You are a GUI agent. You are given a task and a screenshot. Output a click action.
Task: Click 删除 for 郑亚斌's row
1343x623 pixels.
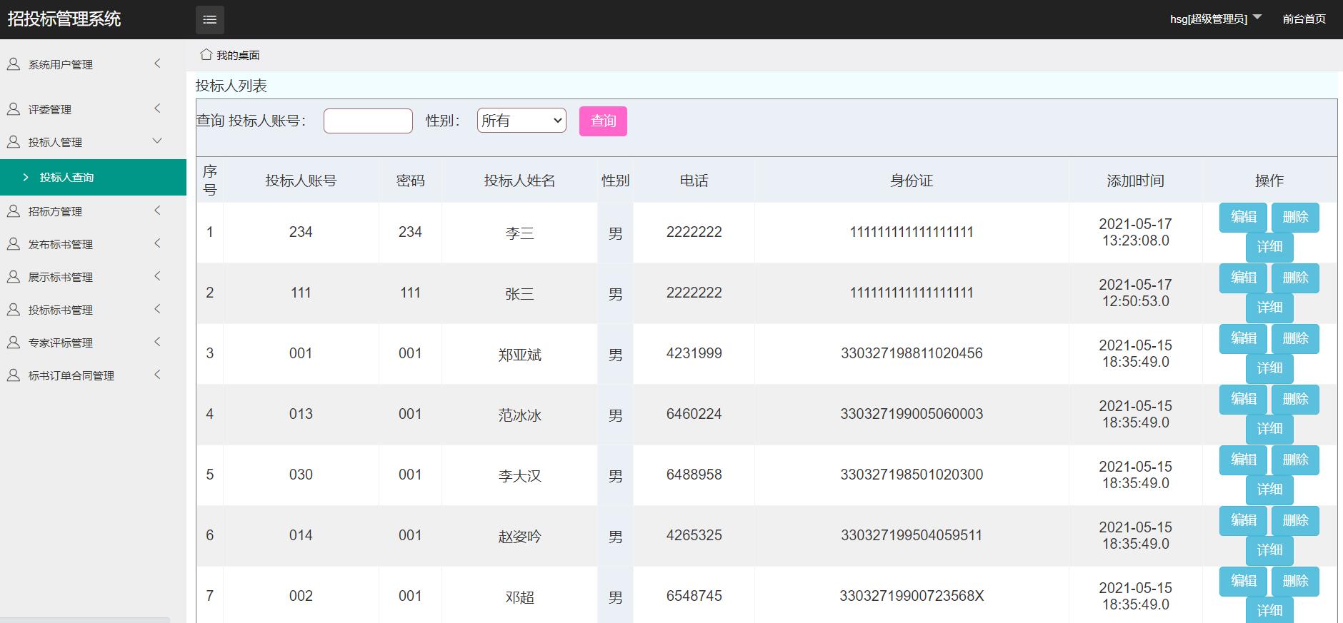(1295, 338)
